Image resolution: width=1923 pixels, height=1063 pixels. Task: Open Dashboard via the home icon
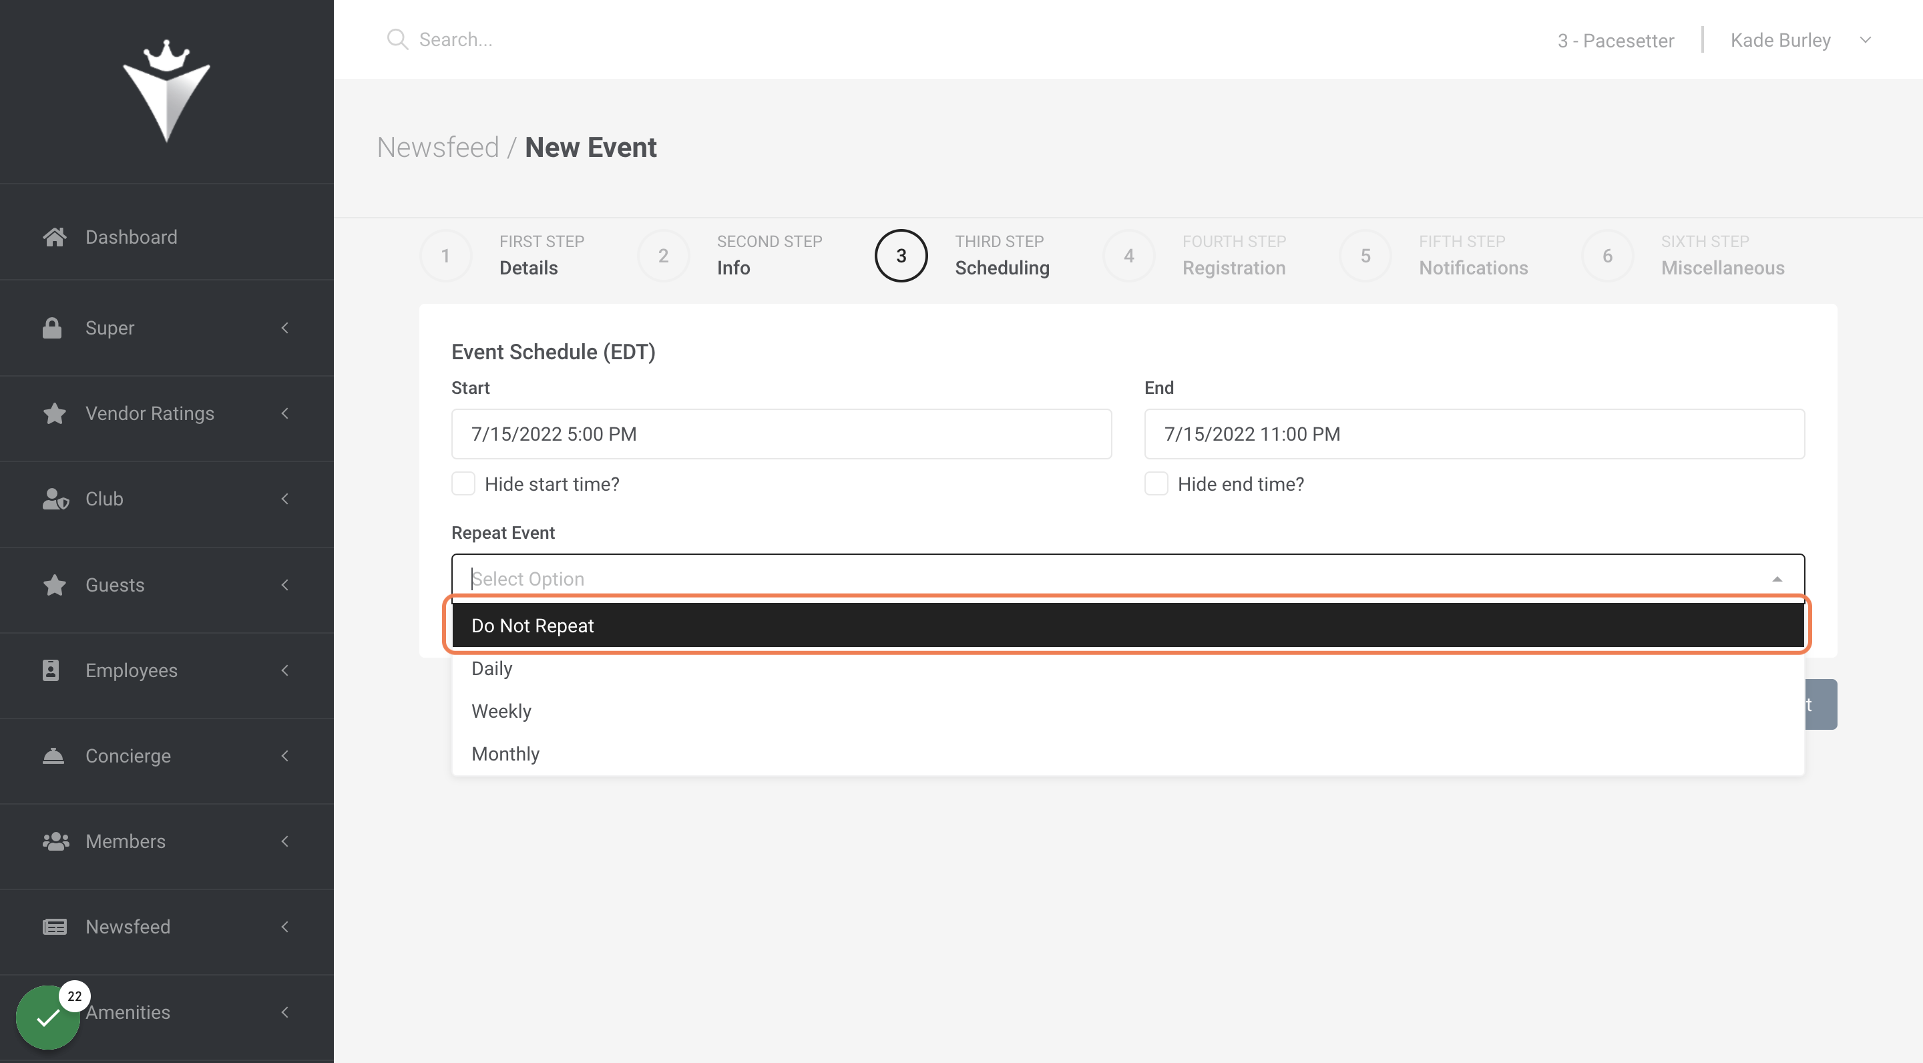pos(53,236)
